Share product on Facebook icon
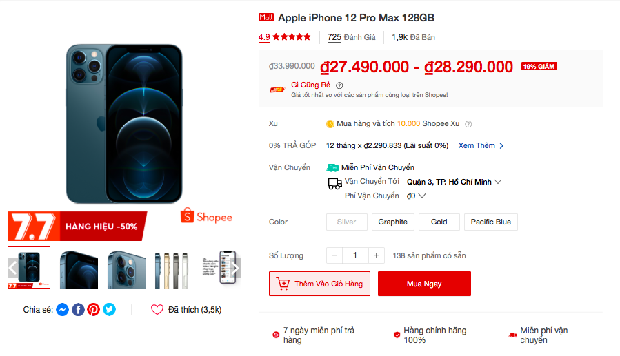Screen dimensions: 620x356 (78, 310)
